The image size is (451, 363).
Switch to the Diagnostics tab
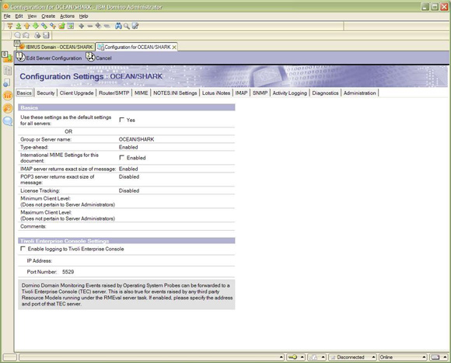[325, 92]
